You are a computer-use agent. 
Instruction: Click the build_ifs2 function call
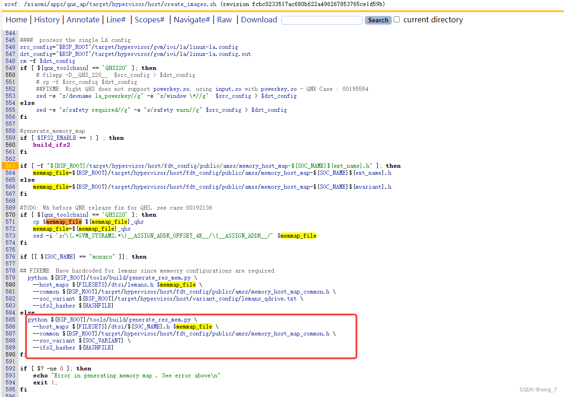click(x=51, y=144)
